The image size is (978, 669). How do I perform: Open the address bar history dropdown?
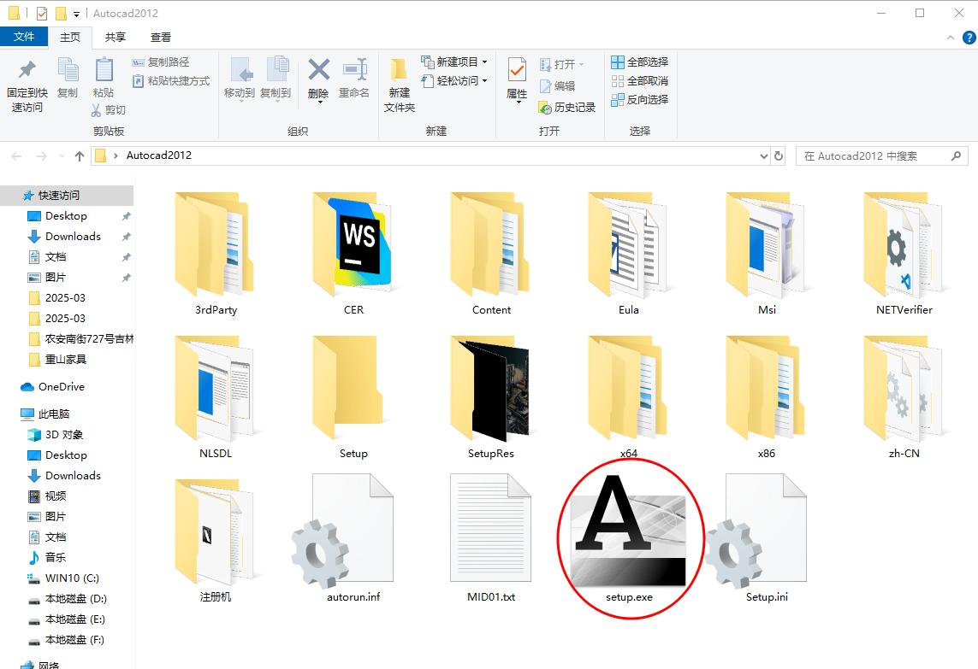tap(763, 156)
